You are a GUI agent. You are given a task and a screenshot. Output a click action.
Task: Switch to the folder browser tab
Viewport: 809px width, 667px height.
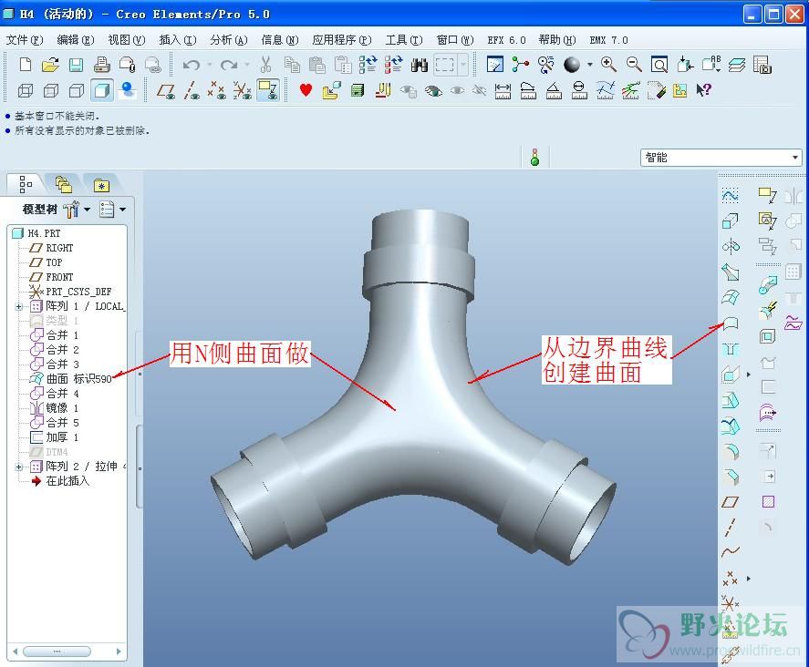(x=64, y=184)
